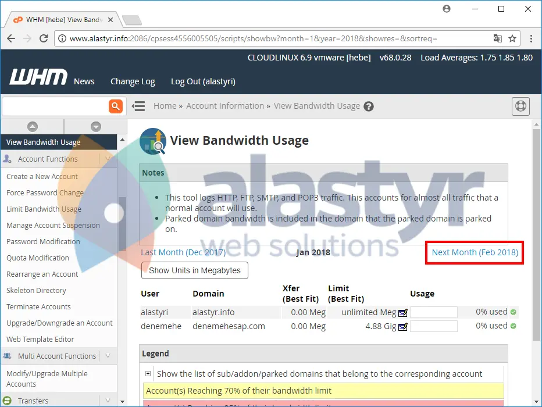Expand sub/addon/parked domains plus box
The image size is (542, 407).
(148, 373)
